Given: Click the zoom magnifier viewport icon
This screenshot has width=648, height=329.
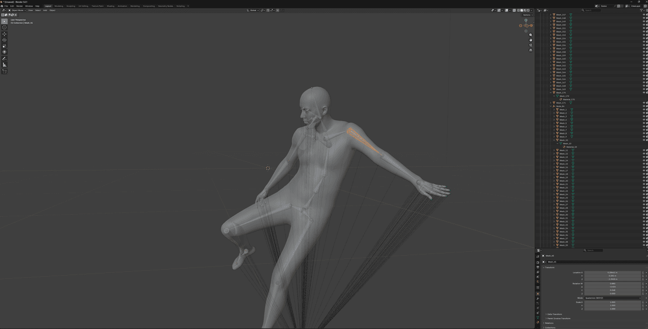Looking at the screenshot, I should coord(531,35).
